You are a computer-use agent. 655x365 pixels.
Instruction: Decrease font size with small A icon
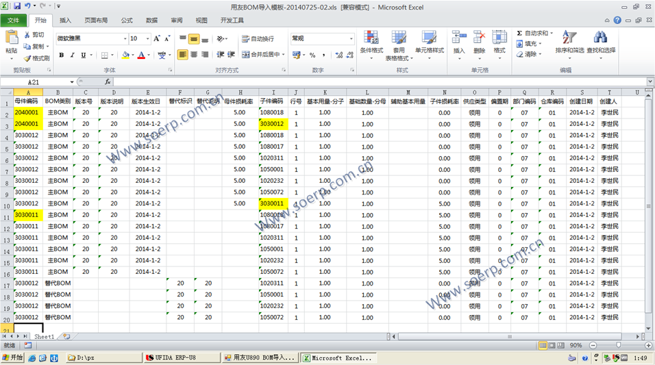click(167, 38)
